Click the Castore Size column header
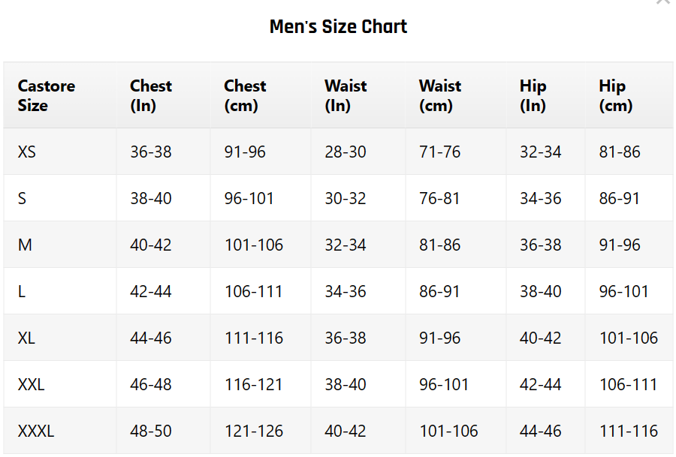Screen dimensions: 676x457 [x=46, y=95]
